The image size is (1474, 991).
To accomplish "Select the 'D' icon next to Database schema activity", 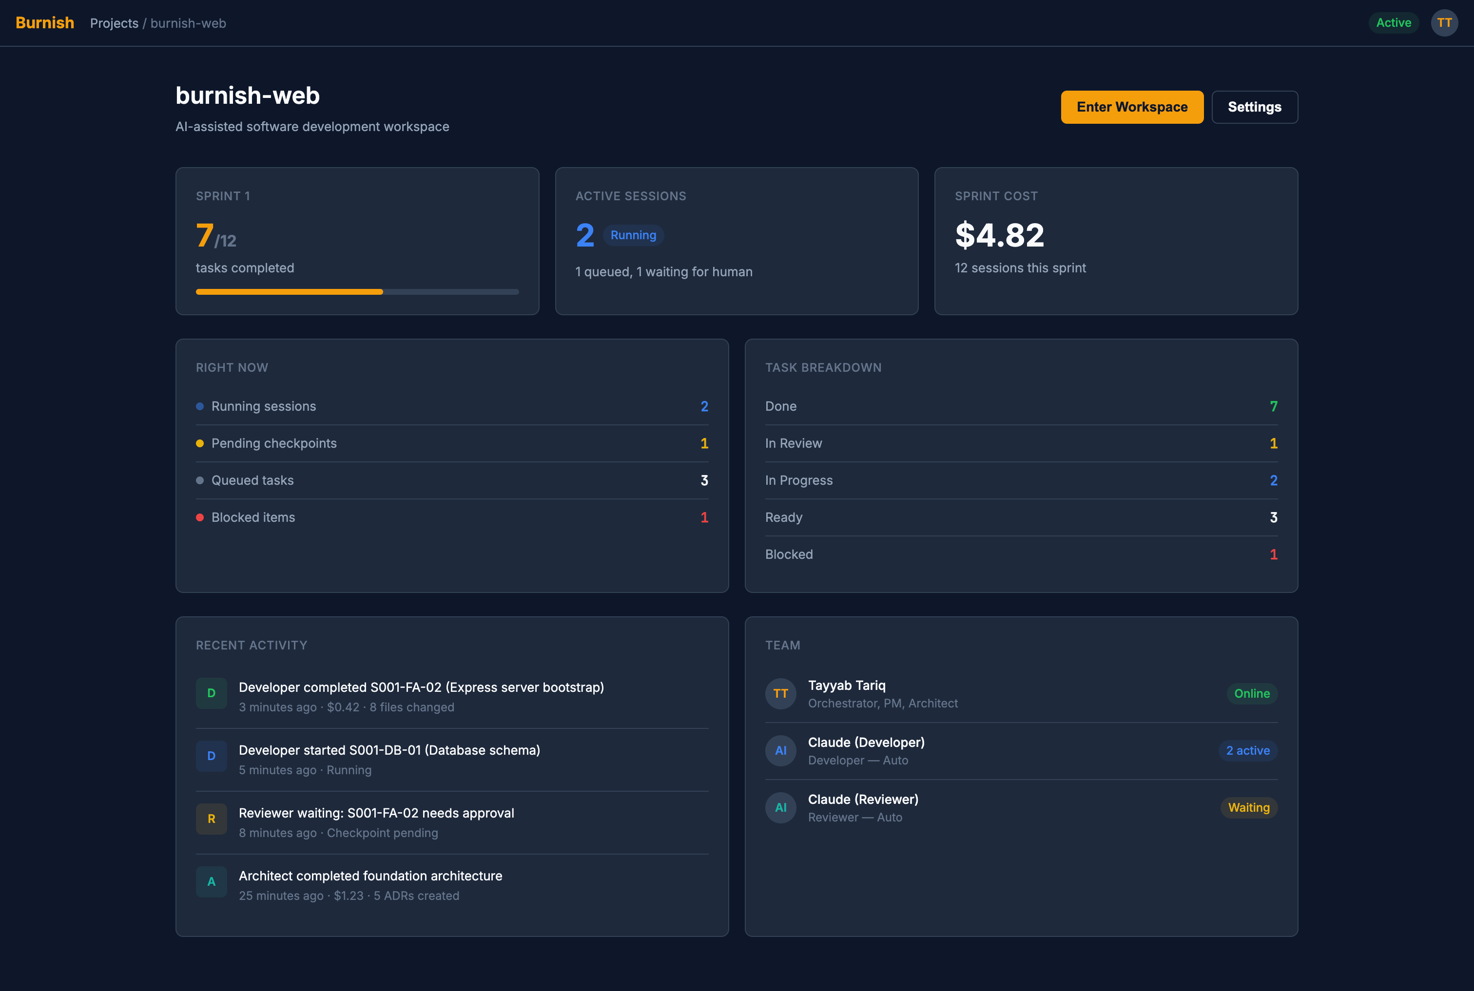I will point(211,756).
